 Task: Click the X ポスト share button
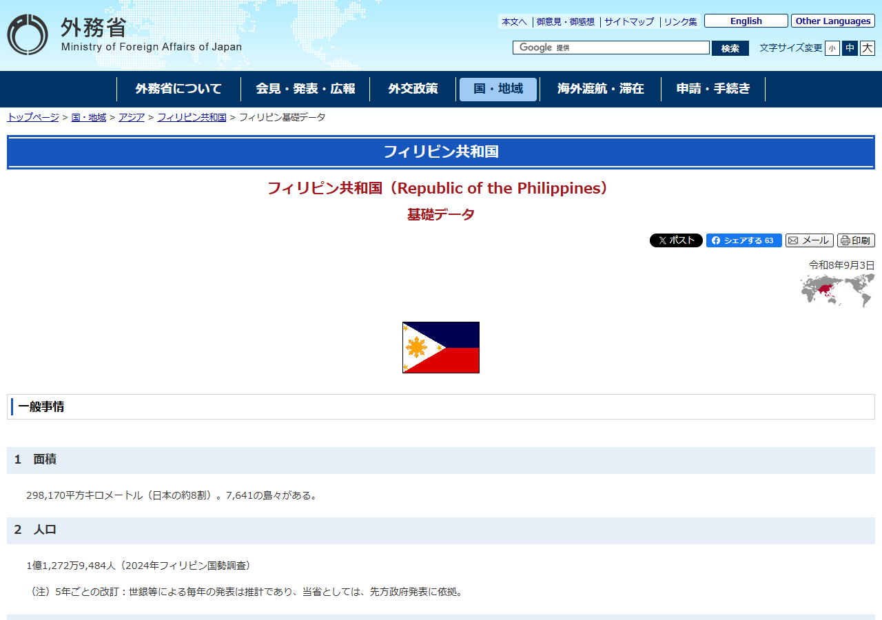(676, 240)
